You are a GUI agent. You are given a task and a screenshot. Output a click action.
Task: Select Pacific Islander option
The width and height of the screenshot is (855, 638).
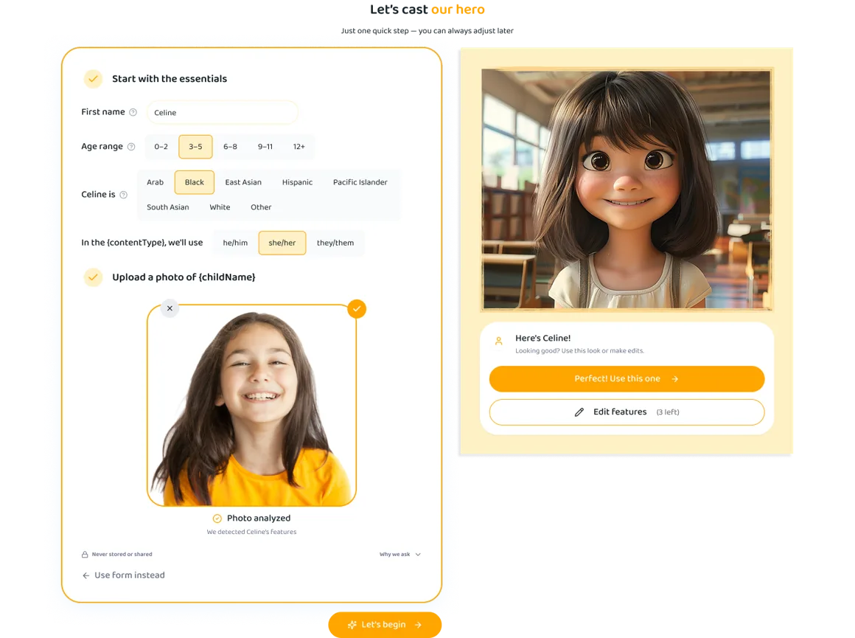coord(360,182)
